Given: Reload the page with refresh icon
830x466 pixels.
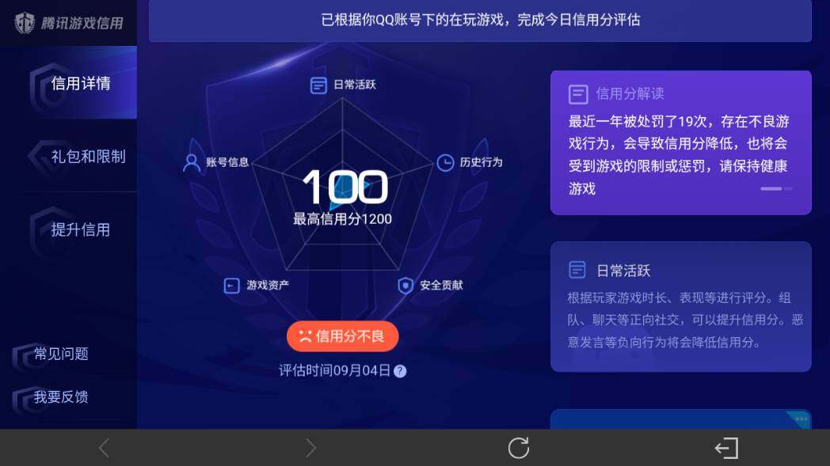Looking at the screenshot, I should [x=519, y=448].
